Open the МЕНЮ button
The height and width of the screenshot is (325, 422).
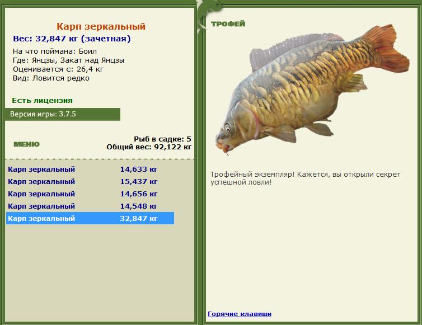pyautogui.click(x=26, y=144)
